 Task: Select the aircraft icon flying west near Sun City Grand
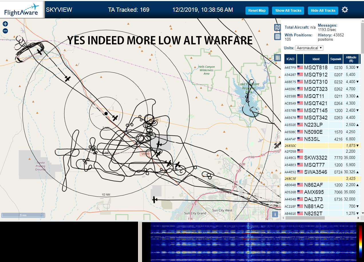(155, 200)
